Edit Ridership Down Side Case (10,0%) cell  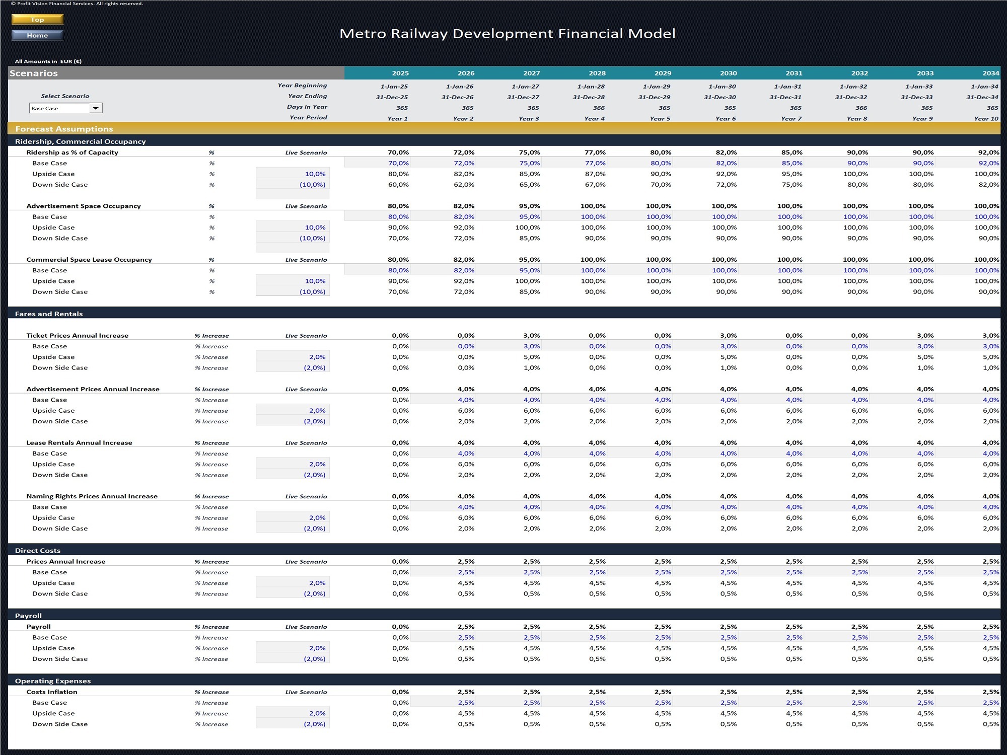tap(293, 185)
